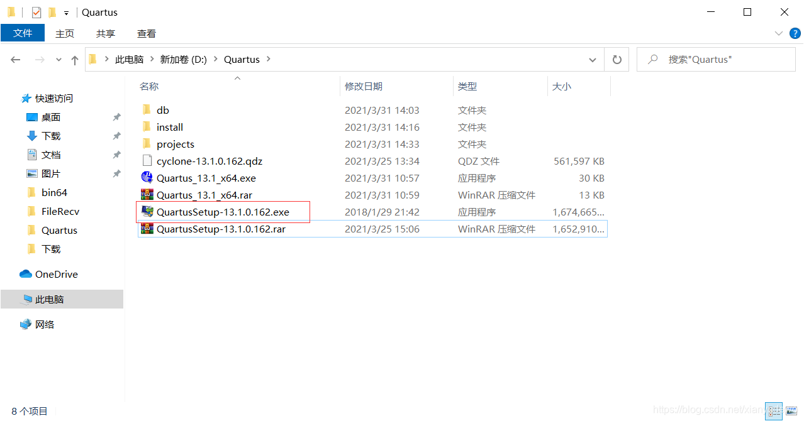Click the new folder icon in quick access toolbar

tap(52, 12)
